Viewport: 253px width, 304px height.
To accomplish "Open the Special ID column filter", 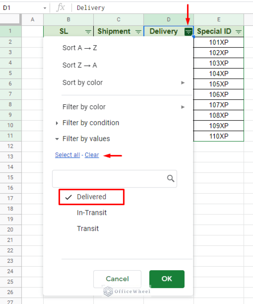I will (239, 31).
